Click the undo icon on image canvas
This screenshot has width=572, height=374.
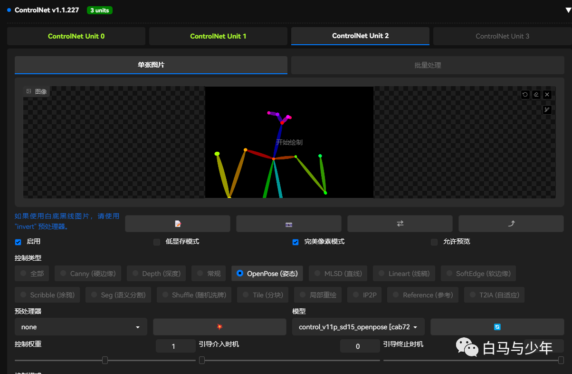tap(525, 95)
